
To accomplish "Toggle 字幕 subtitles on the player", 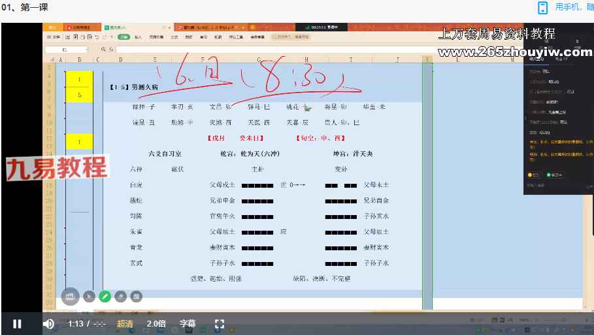I will [188, 324].
